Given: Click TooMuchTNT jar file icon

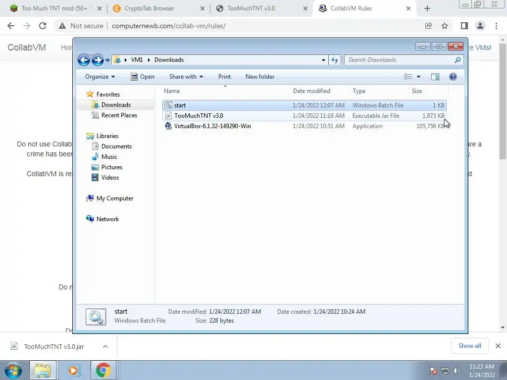Looking at the screenshot, I should (168, 115).
